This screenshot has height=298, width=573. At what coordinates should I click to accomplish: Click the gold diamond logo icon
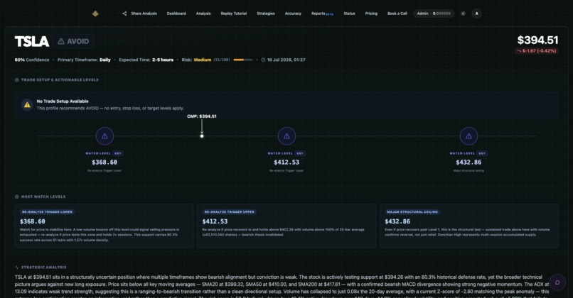95,13
